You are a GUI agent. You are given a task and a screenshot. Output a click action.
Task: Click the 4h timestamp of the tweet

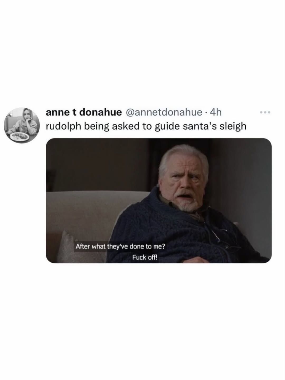click(x=215, y=112)
